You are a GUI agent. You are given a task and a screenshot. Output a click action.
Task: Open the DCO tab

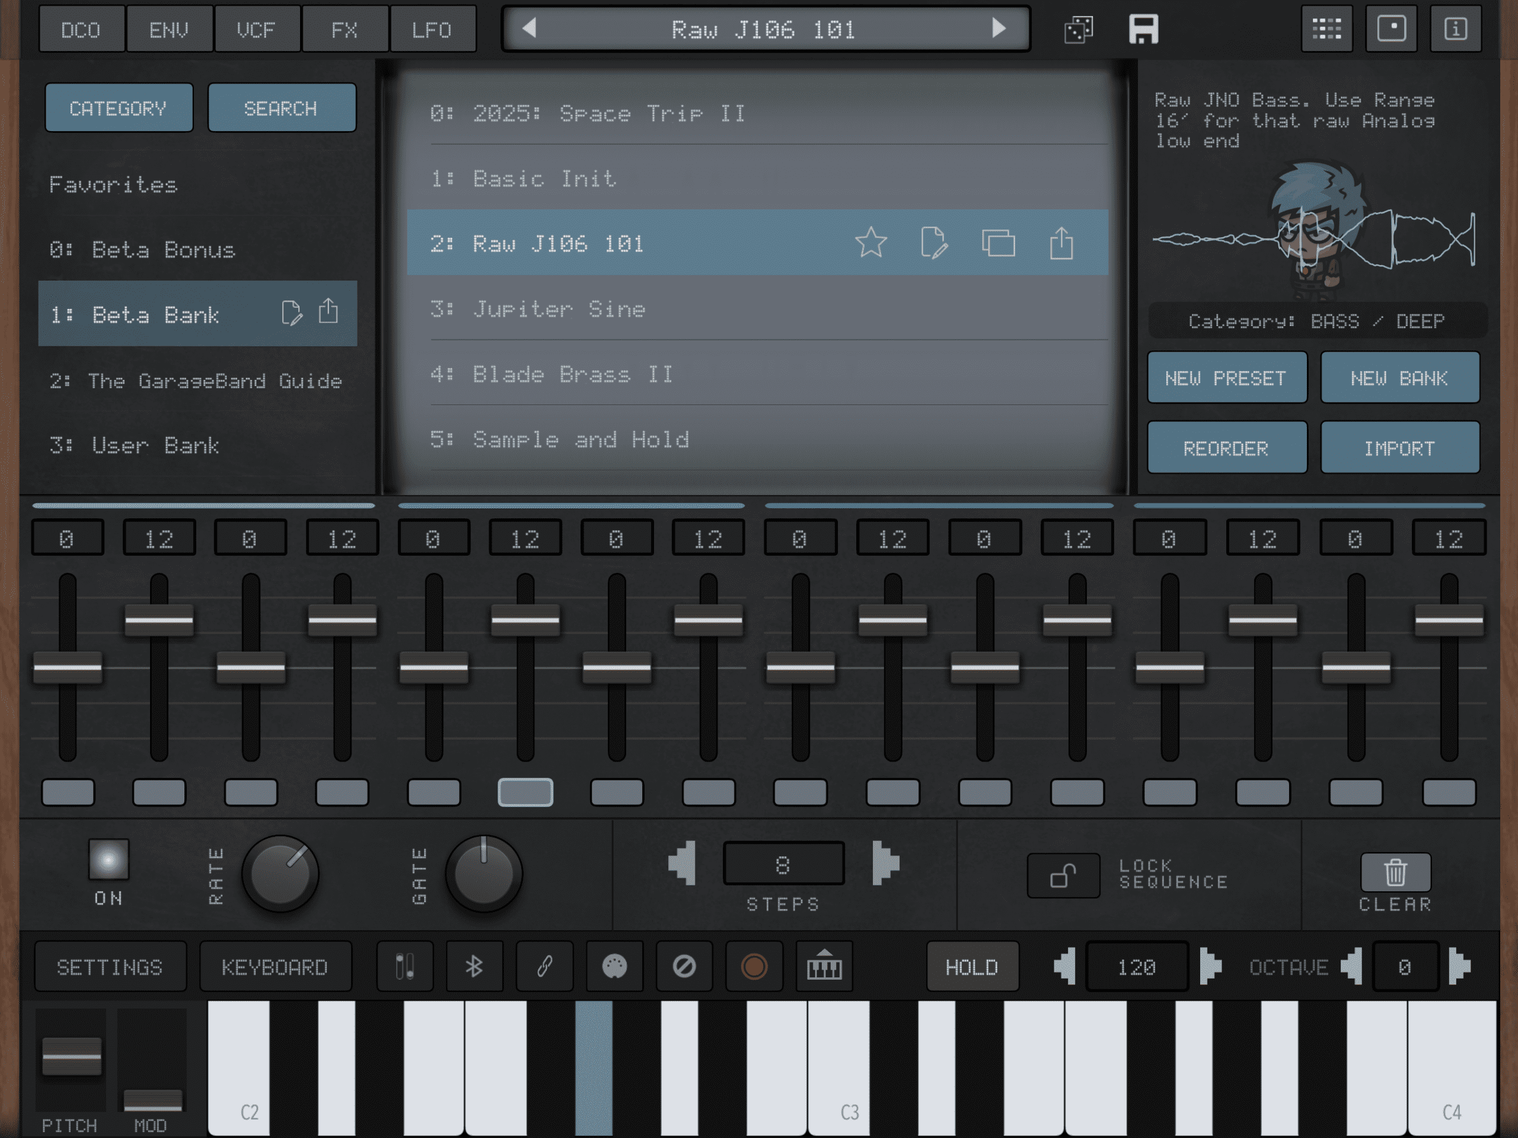pyautogui.click(x=81, y=30)
